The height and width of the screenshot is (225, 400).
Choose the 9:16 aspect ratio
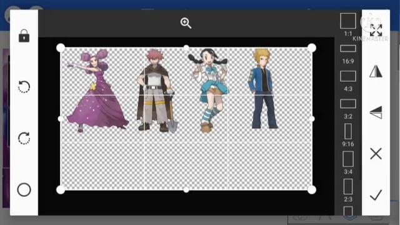click(x=348, y=135)
